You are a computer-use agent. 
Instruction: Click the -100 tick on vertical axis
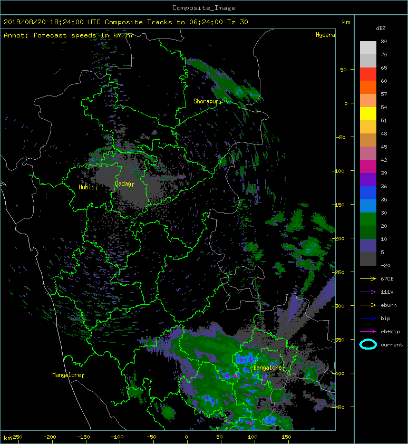pyautogui.click(x=338, y=171)
